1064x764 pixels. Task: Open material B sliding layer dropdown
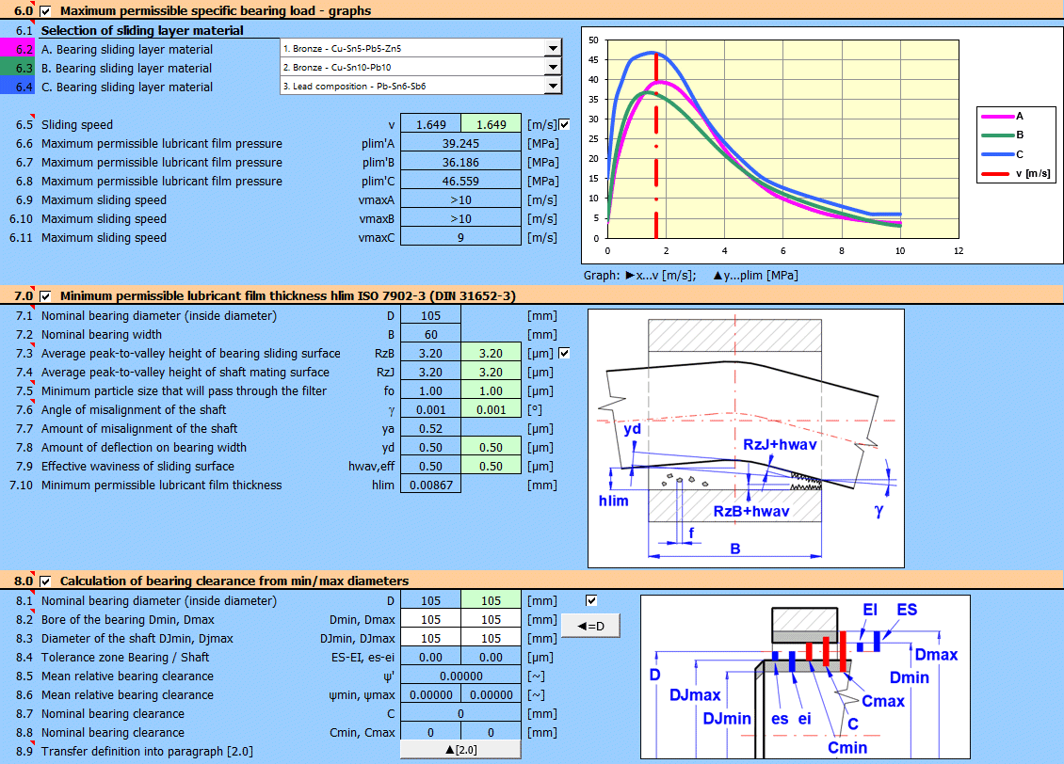click(x=552, y=68)
